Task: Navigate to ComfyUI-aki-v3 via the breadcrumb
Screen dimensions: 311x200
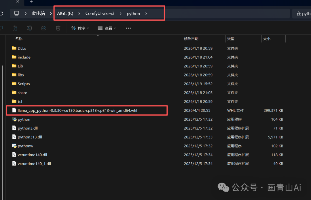Action: [x=100, y=13]
